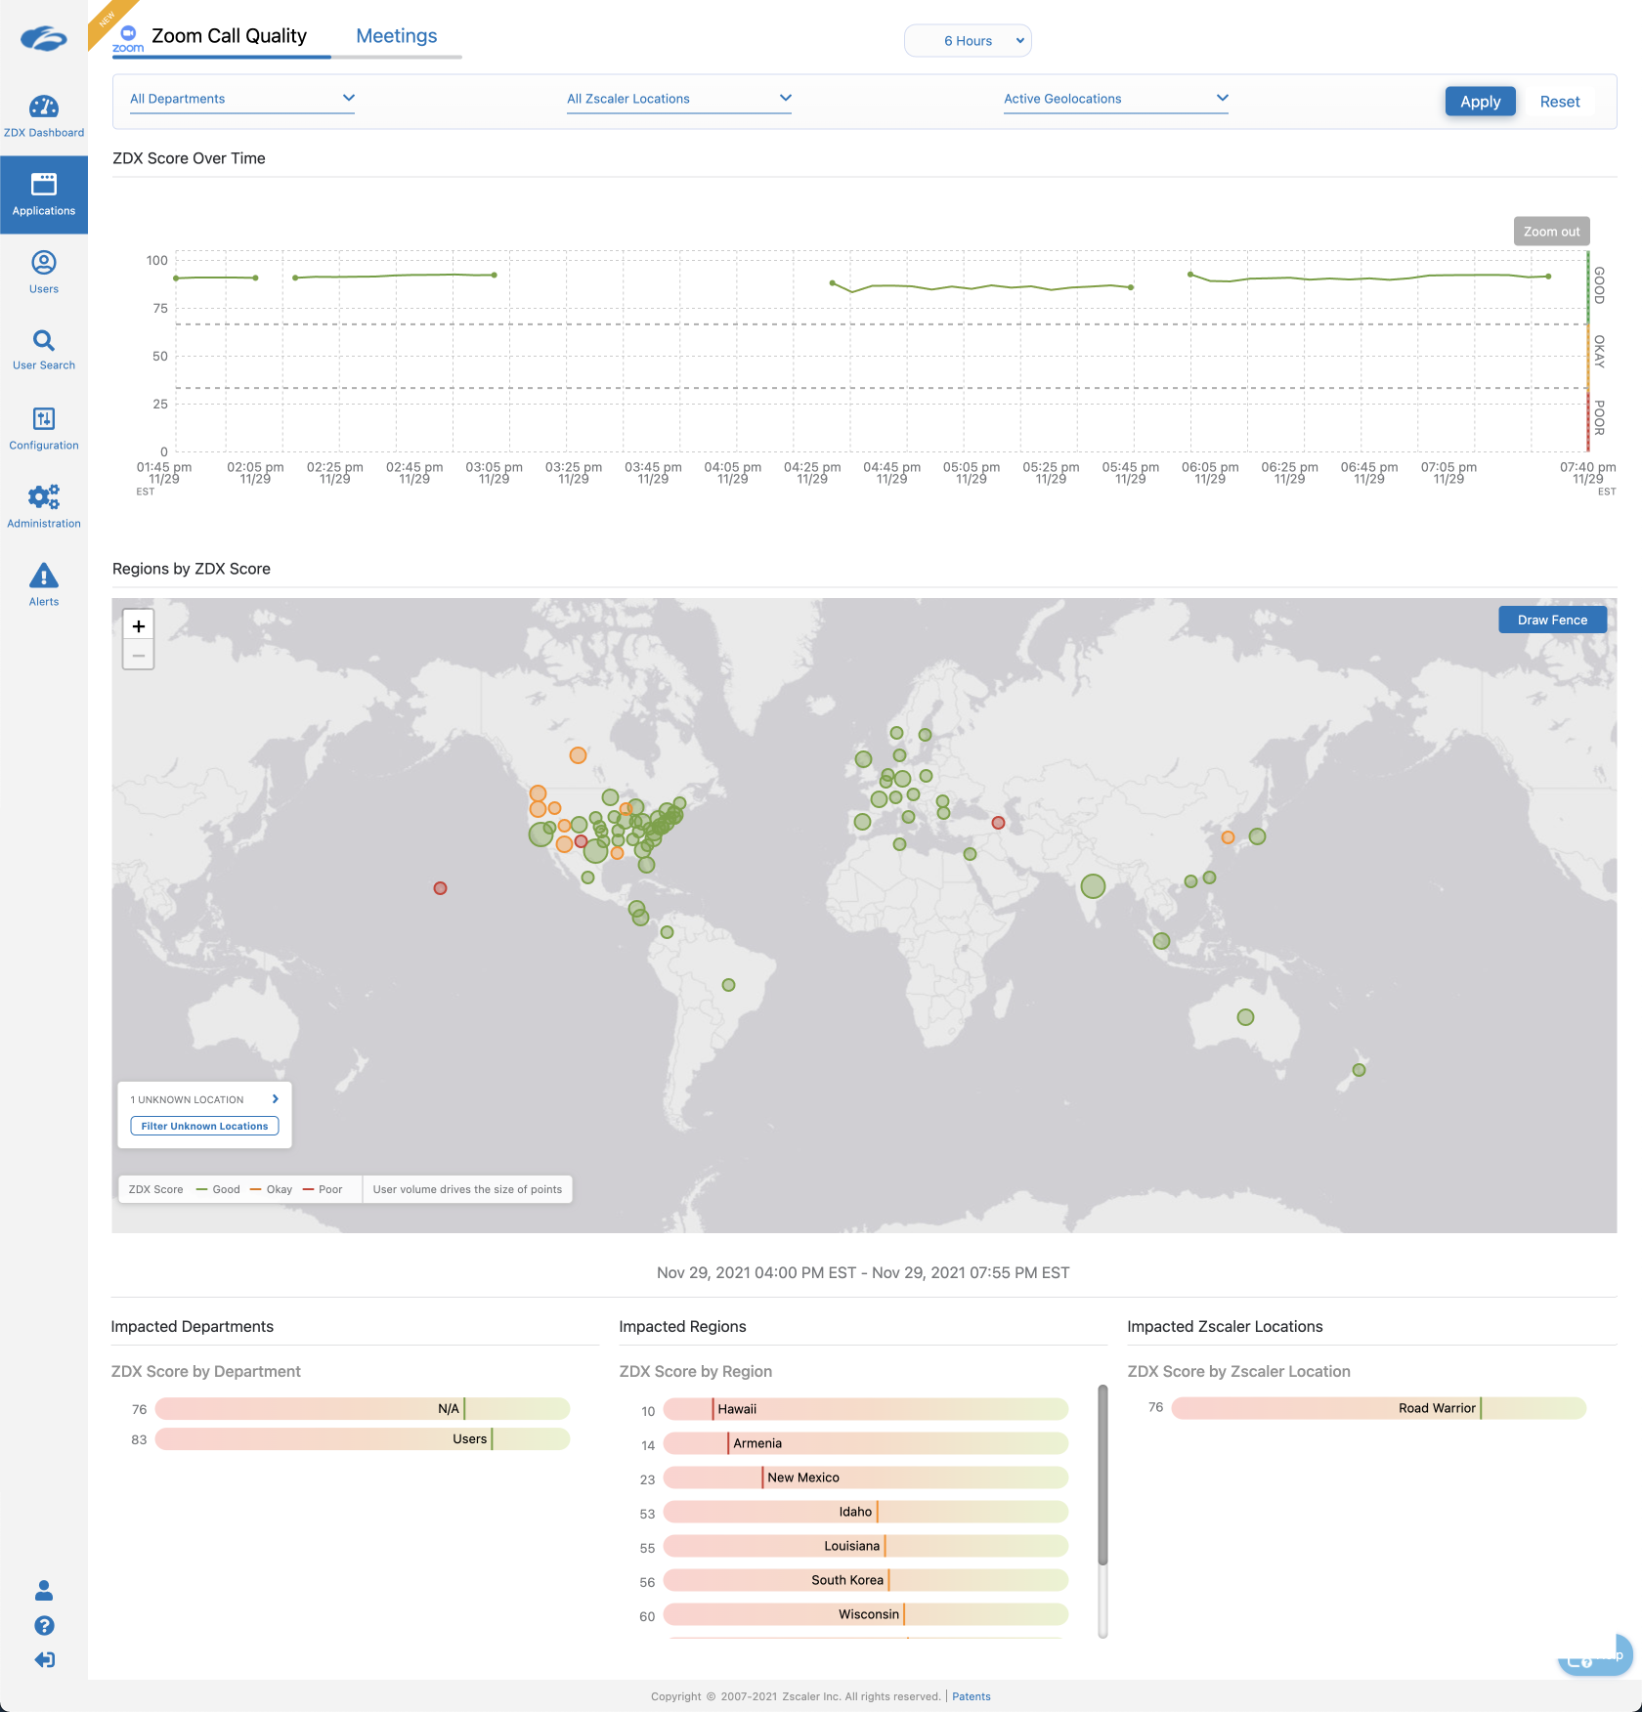Click the ZDX Score Over Time heading
Image resolution: width=1642 pixels, height=1712 pixels.
pyautogui.click(x=189, y=158)
